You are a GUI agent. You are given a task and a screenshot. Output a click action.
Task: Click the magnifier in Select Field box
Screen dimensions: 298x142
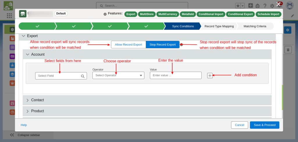tap(83, 76)
